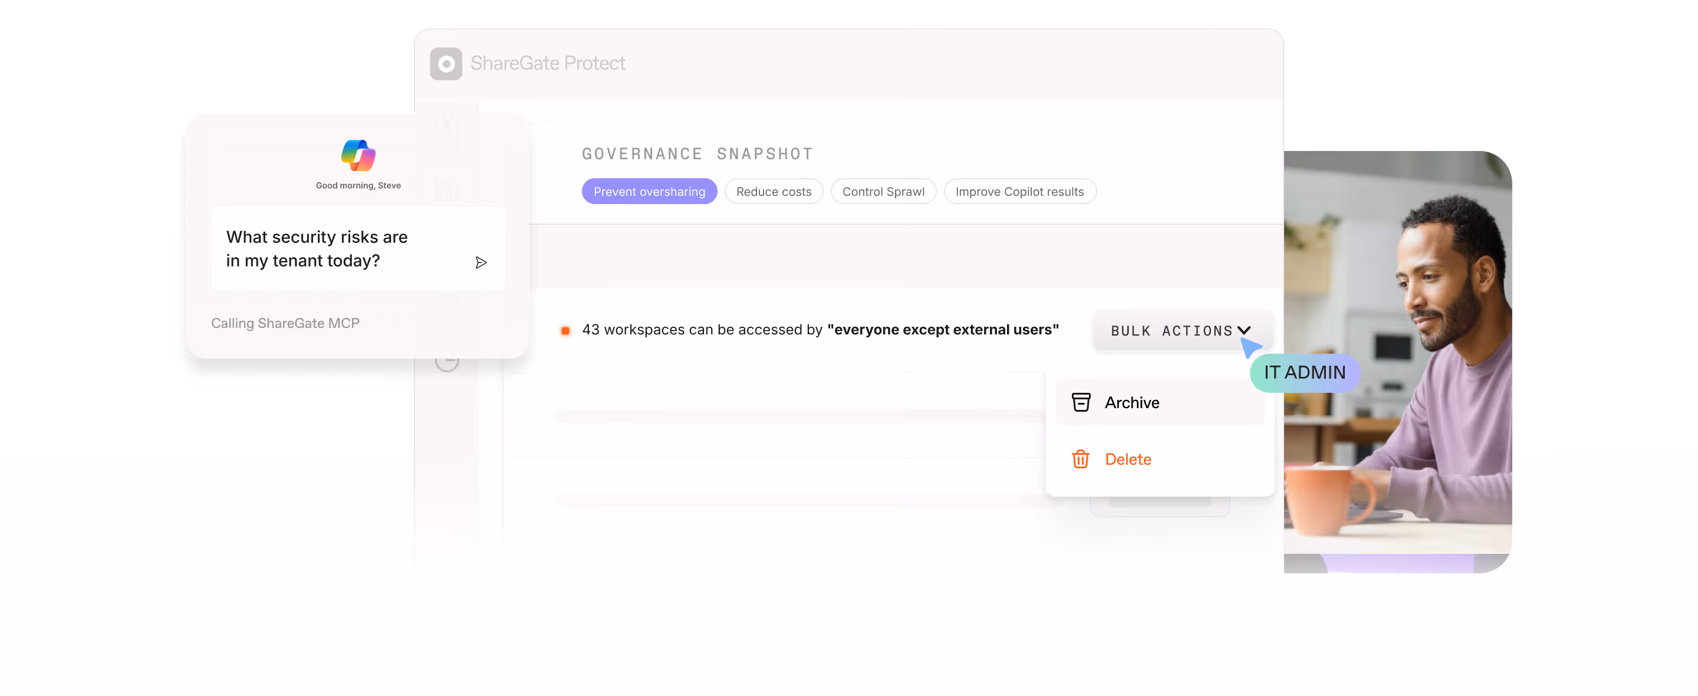
Task: Click the Good morning, Steve greeting
Action: (358, 185)
